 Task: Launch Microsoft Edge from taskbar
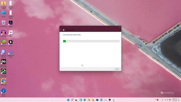[x=85, y=100]
